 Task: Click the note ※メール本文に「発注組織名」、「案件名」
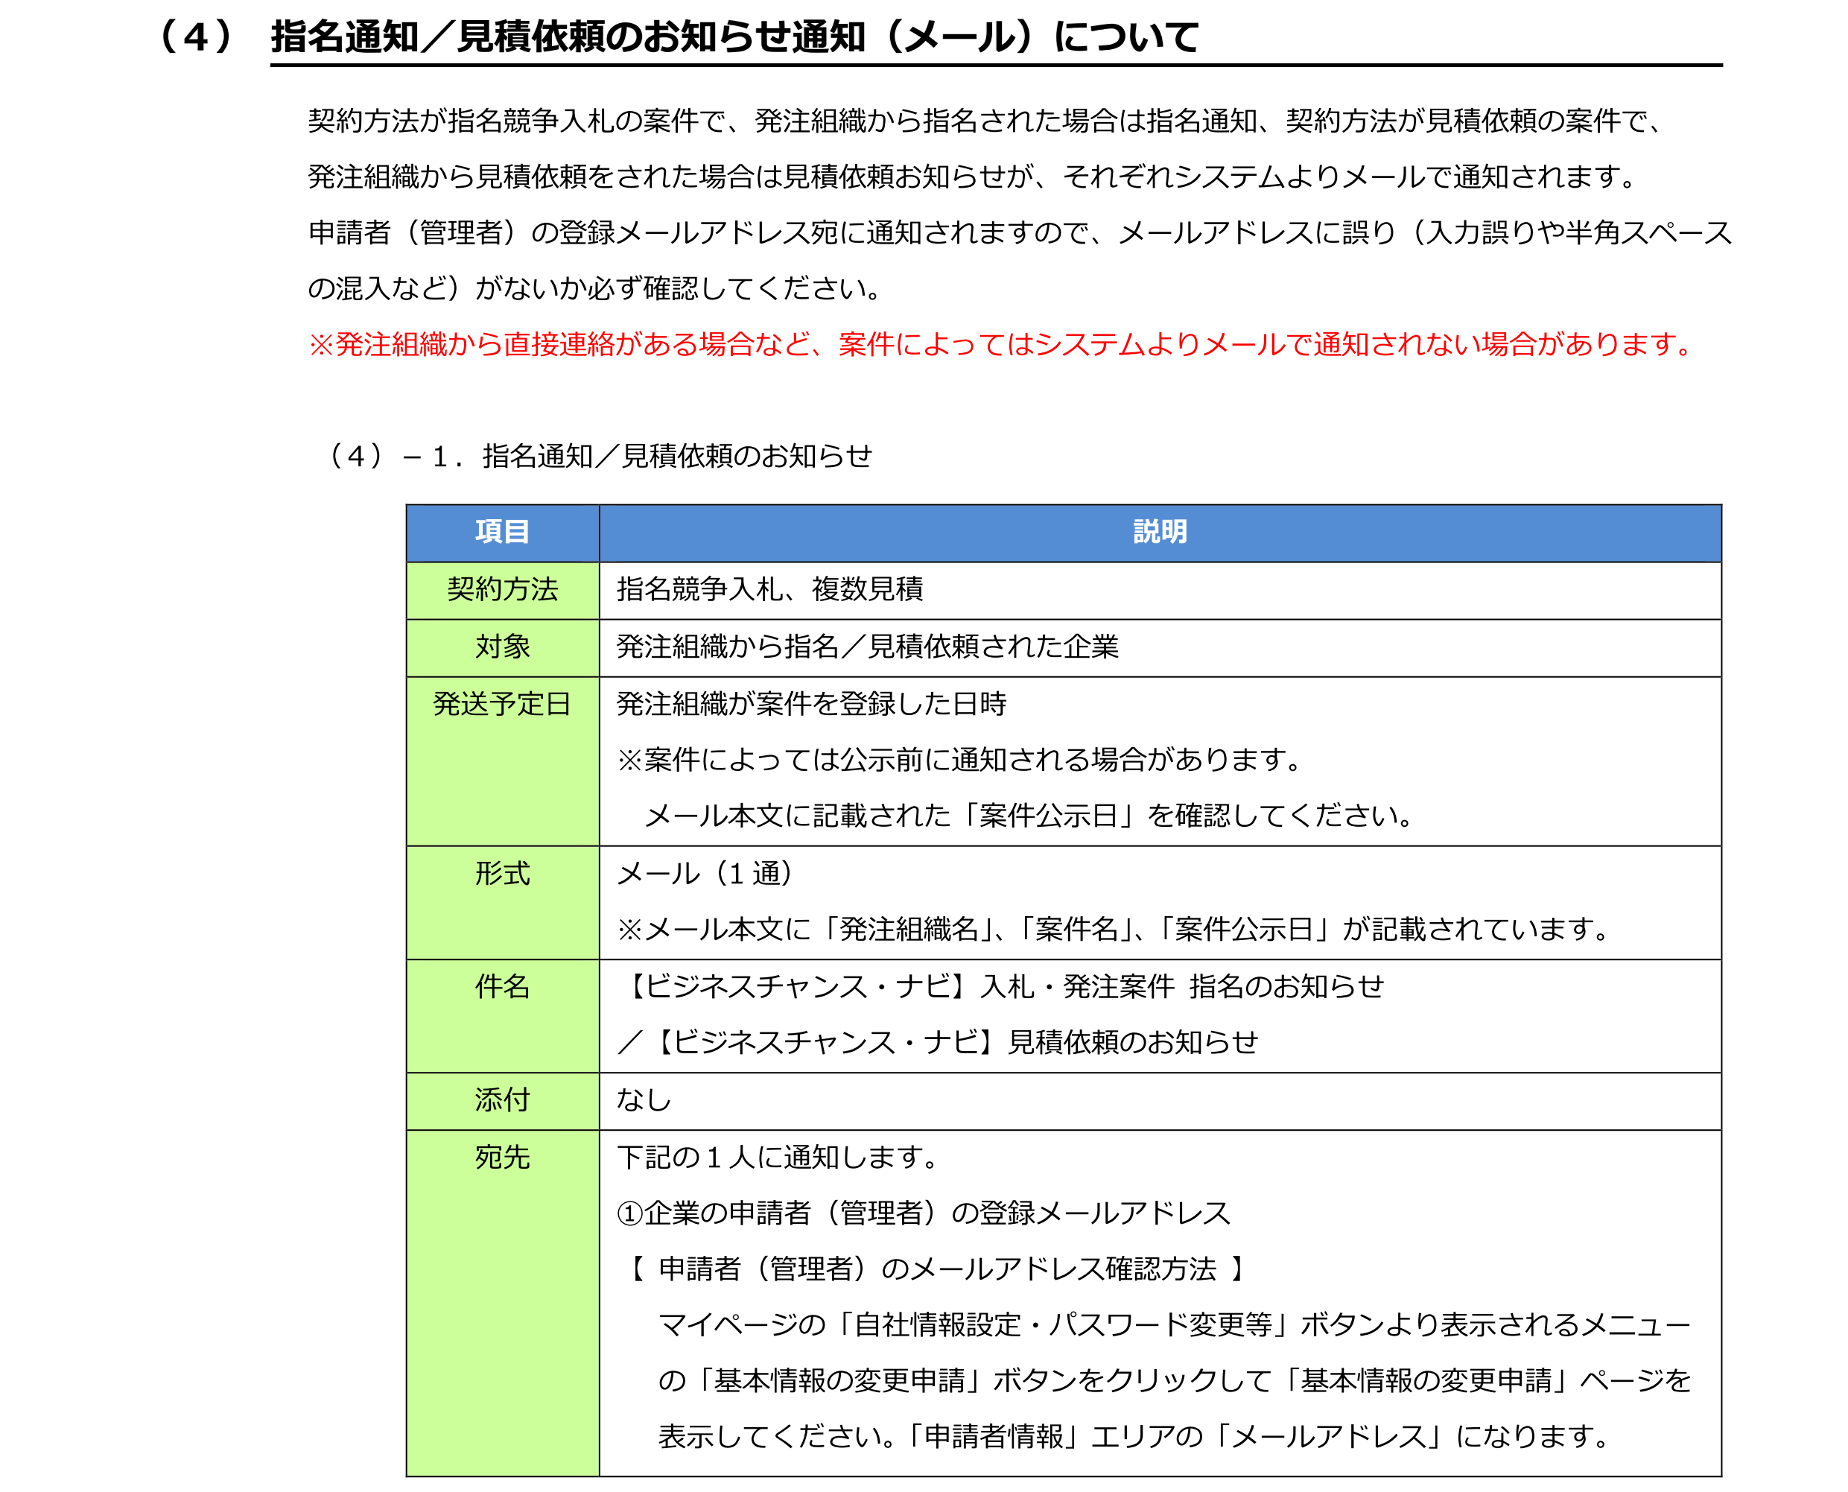pyautogui.click(x=1115, y=930)
